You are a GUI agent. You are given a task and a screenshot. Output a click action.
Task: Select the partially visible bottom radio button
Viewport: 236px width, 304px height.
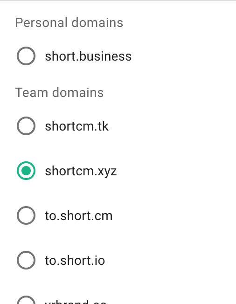26,300
